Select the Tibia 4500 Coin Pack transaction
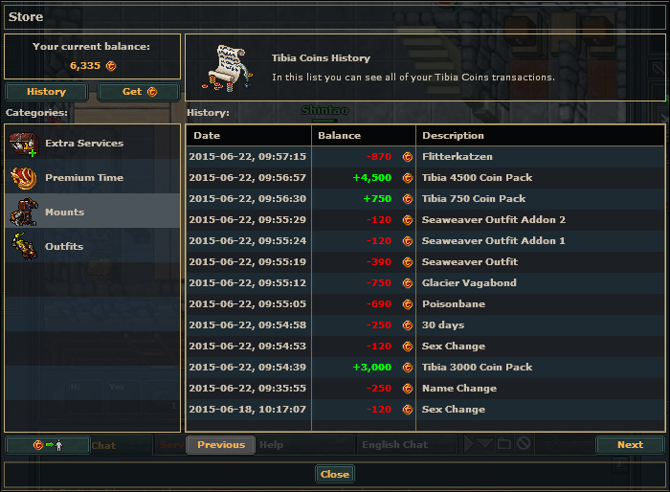Image resolution: width=670 pixels, height=492 pixels. 477,178
